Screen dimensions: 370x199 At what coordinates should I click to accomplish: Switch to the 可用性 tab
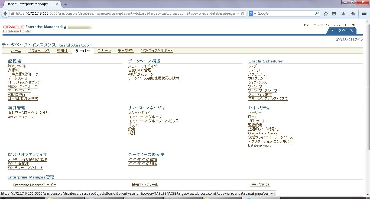(62, 51)
